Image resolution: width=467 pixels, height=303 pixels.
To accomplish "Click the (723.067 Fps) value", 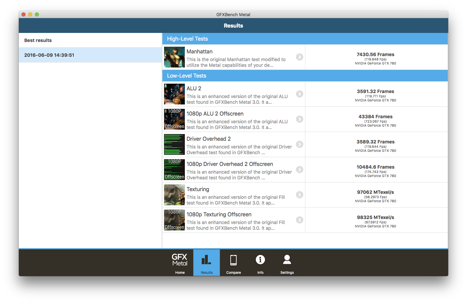I will (x=375, y=122).
